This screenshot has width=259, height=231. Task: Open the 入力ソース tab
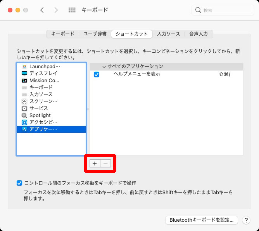coord(169,34)
